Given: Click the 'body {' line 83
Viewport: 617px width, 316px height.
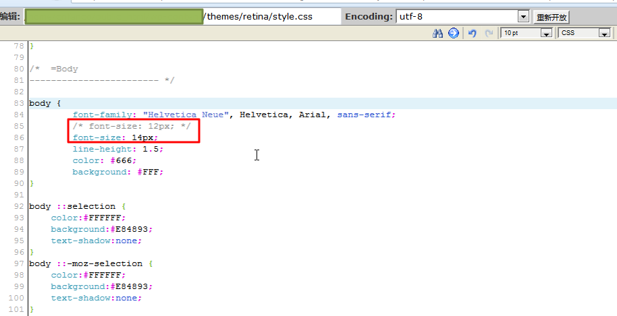Looking at the screenshot, I should point(45,103).
